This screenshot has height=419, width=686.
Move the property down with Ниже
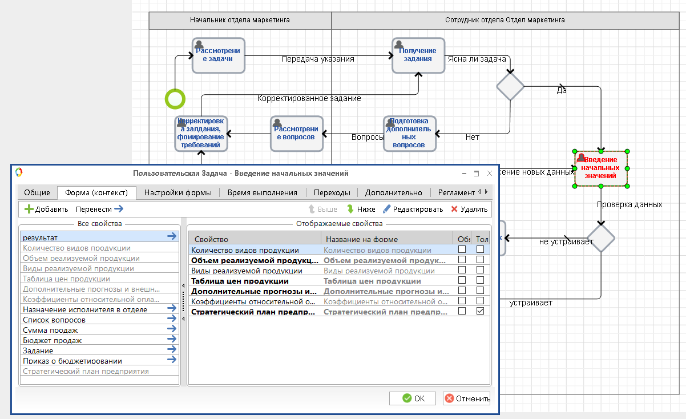(x=360, y=210)
